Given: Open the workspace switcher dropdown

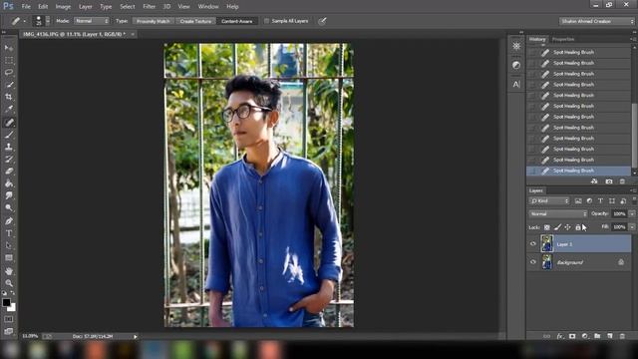Looking at the screenshot, I should coord(596,21).
